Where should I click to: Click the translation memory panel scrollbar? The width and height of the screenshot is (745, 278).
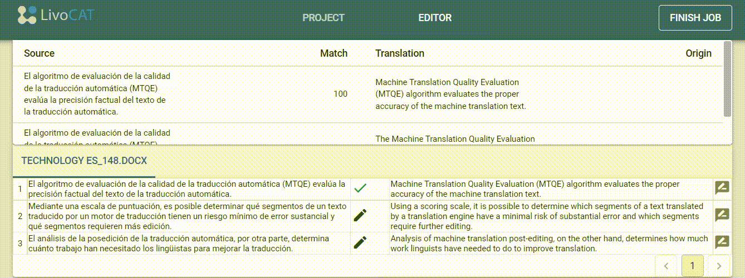727,78
